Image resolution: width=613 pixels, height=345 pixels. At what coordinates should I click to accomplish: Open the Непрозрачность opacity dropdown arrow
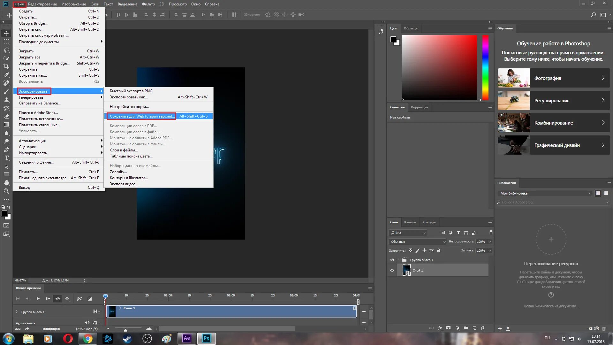[x=490, y=242]
